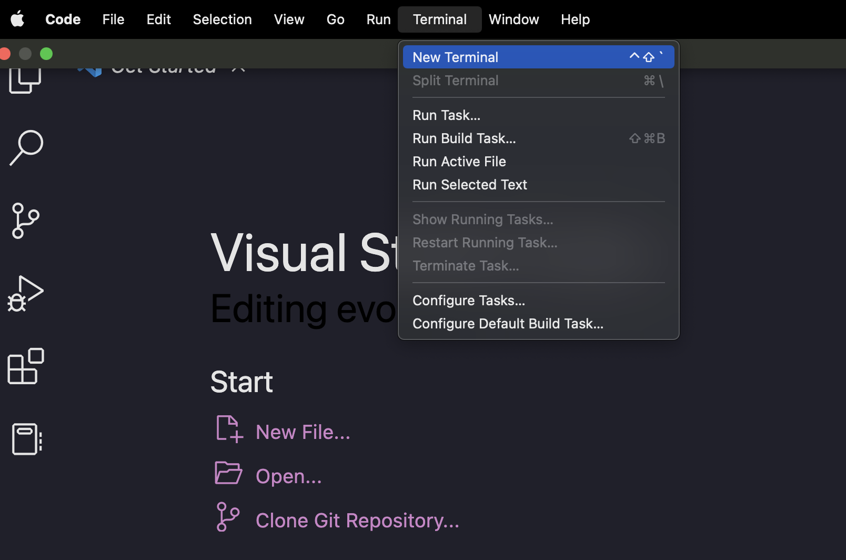Click the Open folder icon
This screenshot has height=560, width=846.
tap(228, 473)
